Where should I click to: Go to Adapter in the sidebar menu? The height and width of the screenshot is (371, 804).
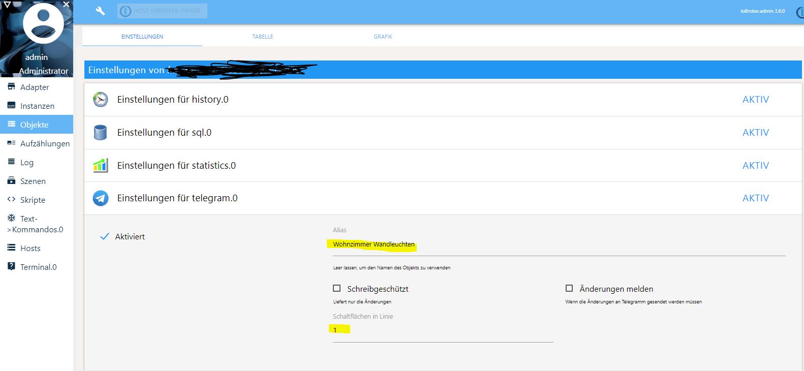[x=37, y=87]
